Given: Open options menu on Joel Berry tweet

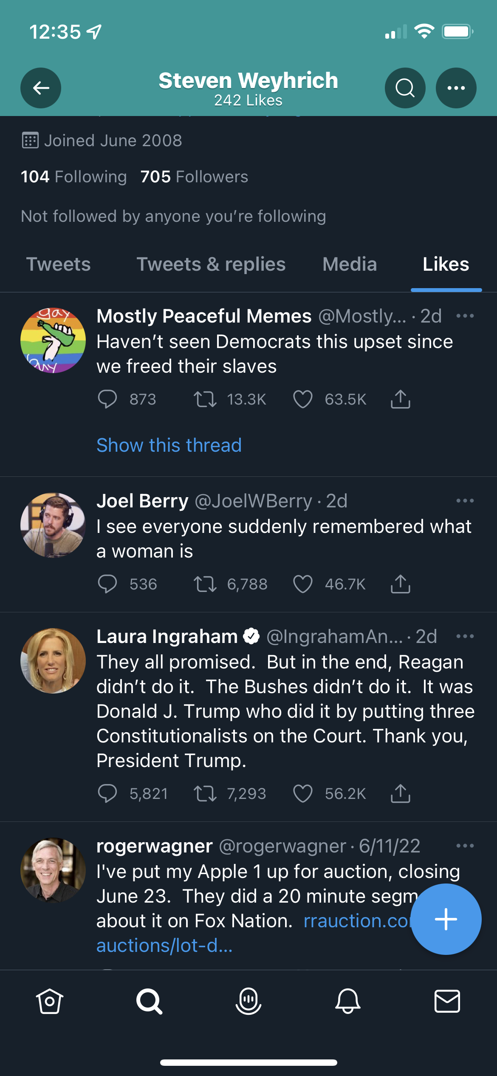Looking at the screenshot, I should (x=465, y=501).
